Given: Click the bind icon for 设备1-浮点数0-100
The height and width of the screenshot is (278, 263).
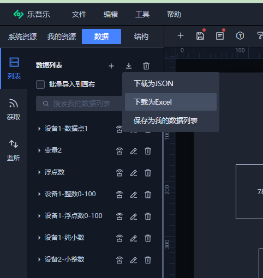Looking at the screenshot, I should (x=119, y=216).
